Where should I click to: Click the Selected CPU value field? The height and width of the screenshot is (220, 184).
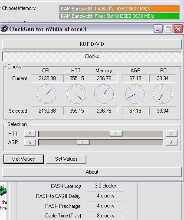pyautogui.click(x=47, y=111)
